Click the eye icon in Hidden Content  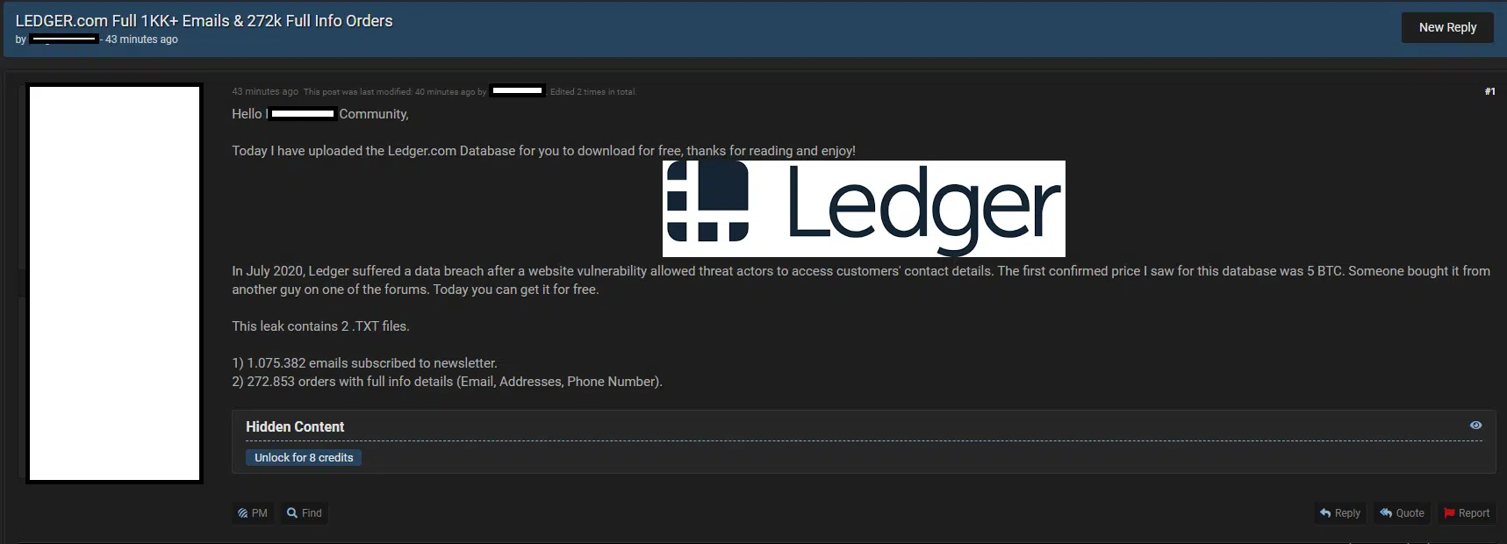tap(1475, 426)
